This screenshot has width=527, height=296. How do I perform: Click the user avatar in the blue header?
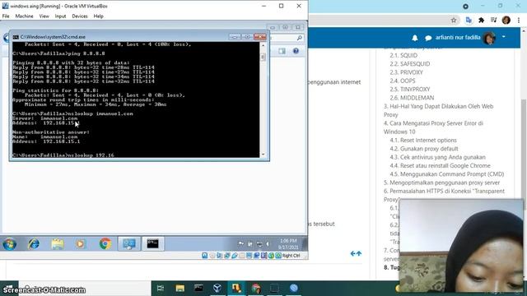coord(489,38)
